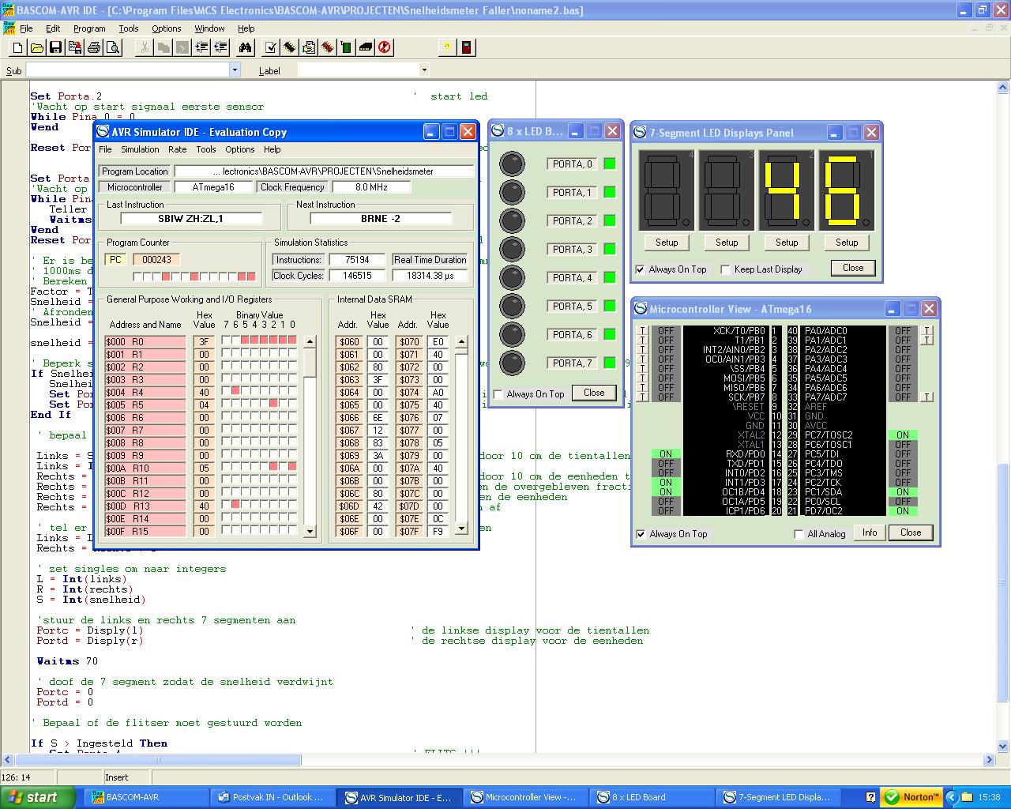Check Keep Last Display option
Screen dimensions: 1011x809
point(725,269)
